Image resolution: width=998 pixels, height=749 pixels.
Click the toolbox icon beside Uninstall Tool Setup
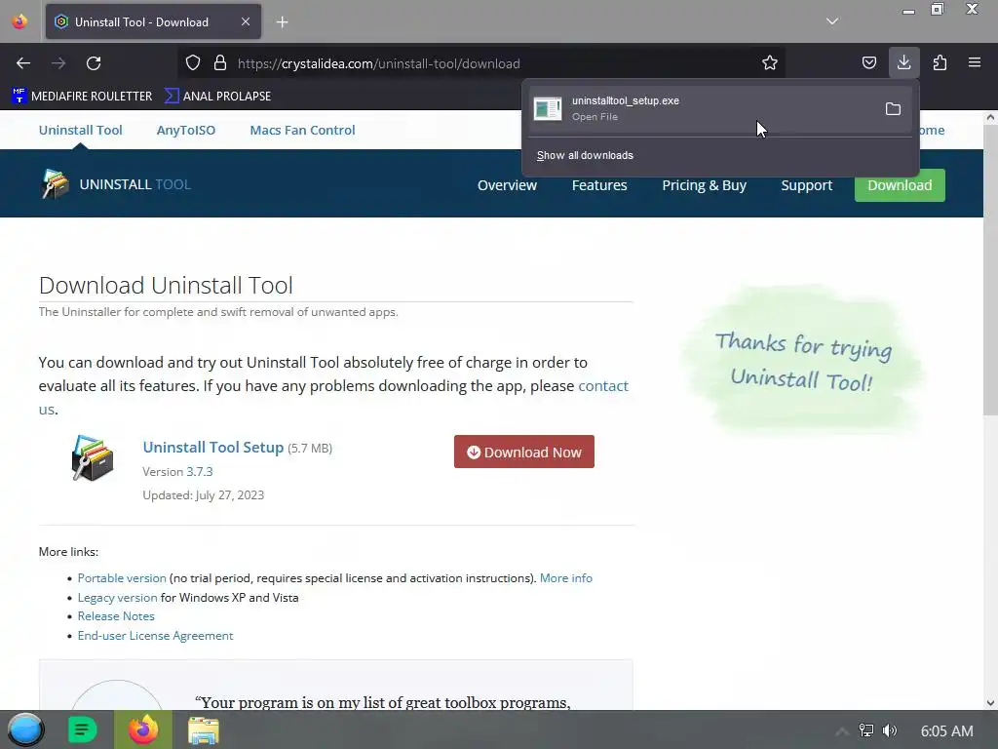[x=93, y=458]
